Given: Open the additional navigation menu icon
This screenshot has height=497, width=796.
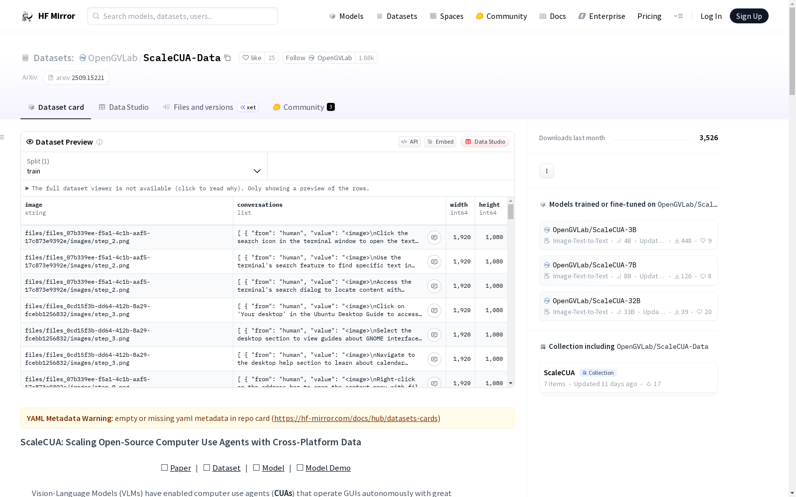Looking at the screenshot, I should tap(678, 16).
